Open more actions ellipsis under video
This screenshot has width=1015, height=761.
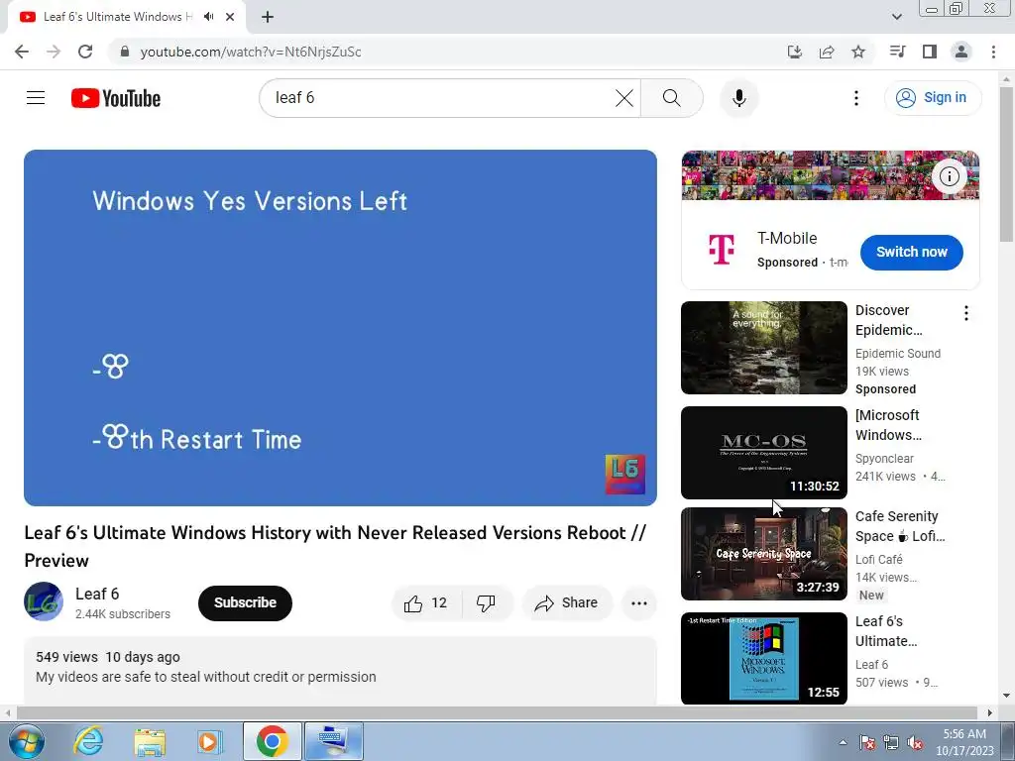click(639, 603)
